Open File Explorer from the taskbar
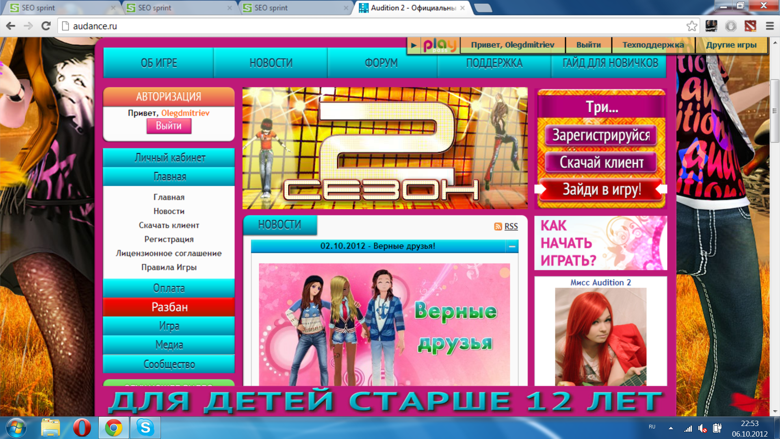This screenshot has height=439, width=780. tap(50, 428)
